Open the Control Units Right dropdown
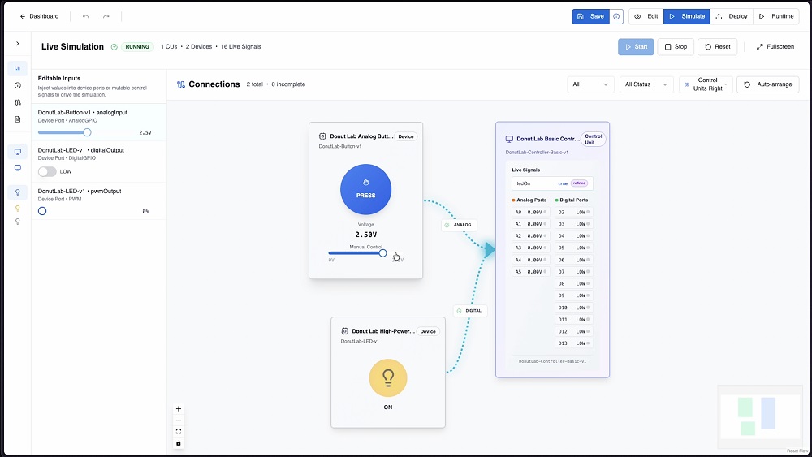812x457 pixels. [x=706, y=84]
